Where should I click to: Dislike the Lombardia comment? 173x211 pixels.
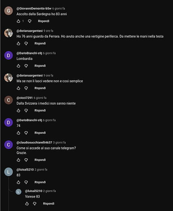click(26, 66)
